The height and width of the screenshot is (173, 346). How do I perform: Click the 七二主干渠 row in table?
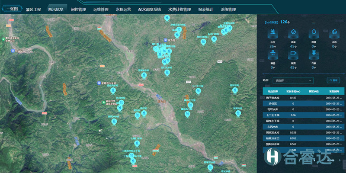click(x=303, y=115)
